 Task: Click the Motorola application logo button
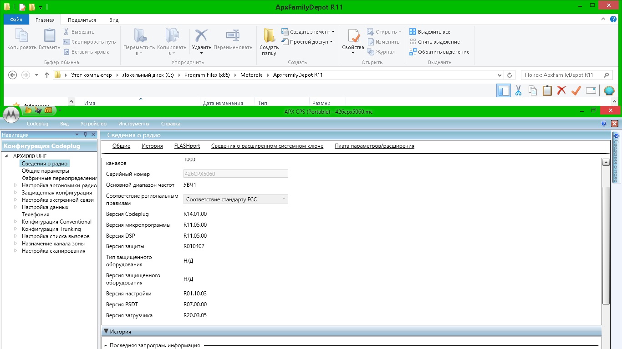pos(11,115)
